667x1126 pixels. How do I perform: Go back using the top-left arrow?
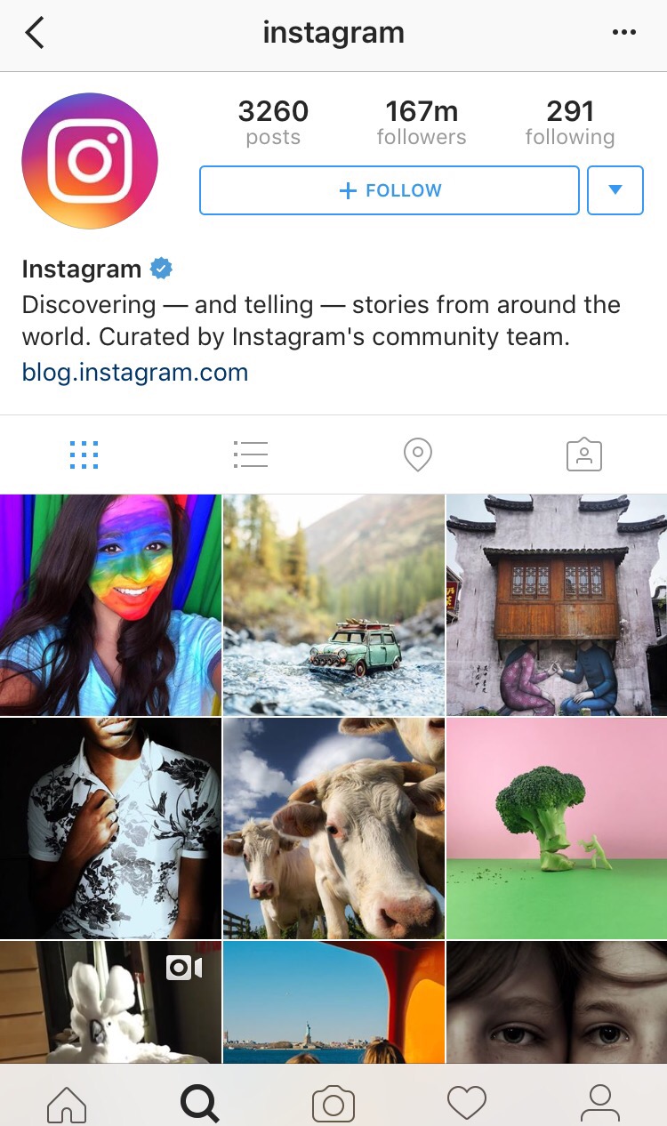(x=34, y=33)
